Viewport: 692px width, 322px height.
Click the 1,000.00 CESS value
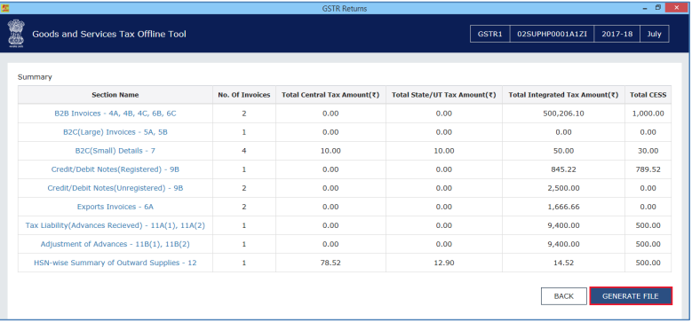648,114
